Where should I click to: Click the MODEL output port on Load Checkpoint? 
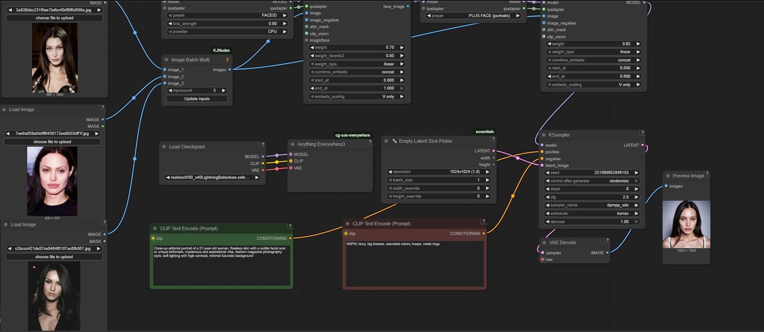click(263, 156)
